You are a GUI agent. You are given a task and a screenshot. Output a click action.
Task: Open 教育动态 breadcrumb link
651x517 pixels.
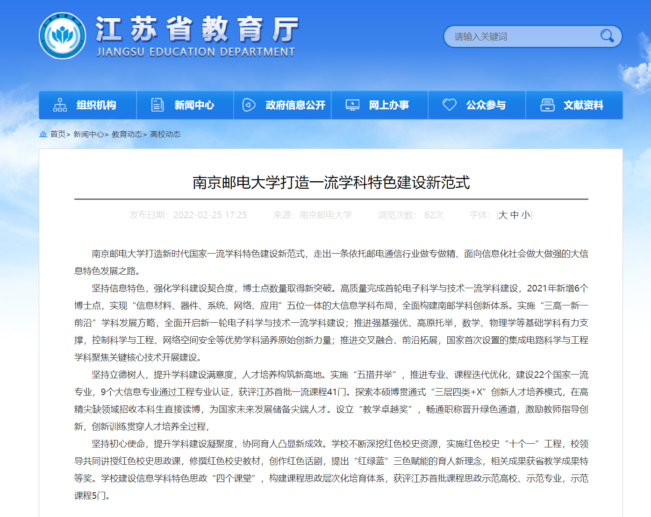(x=127, y=135)
